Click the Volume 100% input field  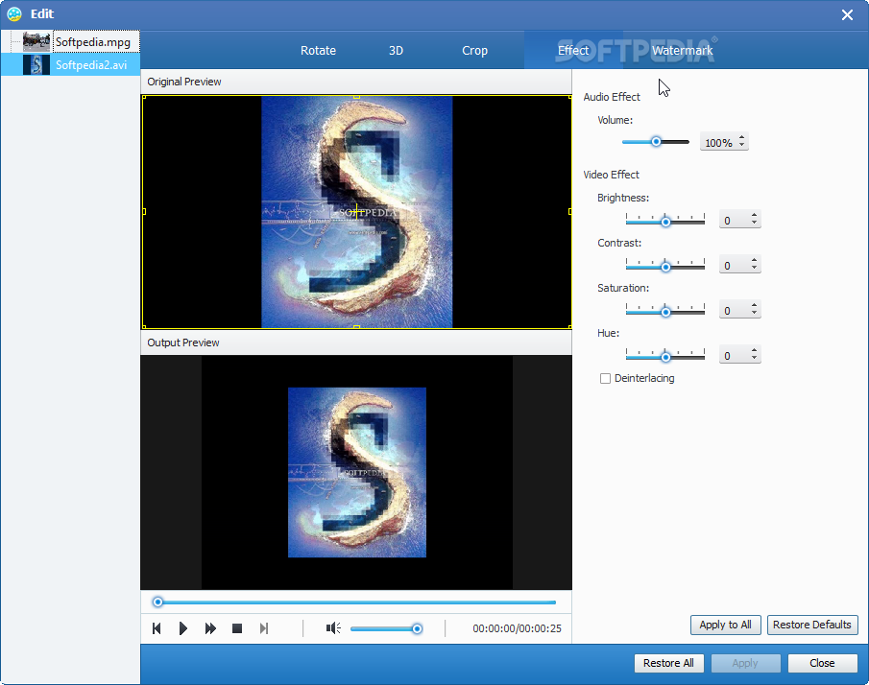[719, 142]
